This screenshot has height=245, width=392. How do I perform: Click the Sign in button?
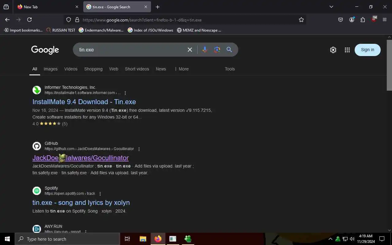[367, 50]
